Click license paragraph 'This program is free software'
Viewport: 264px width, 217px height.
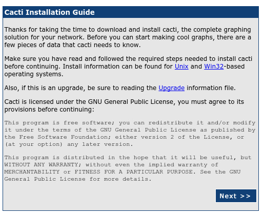[x=130, y=134]
